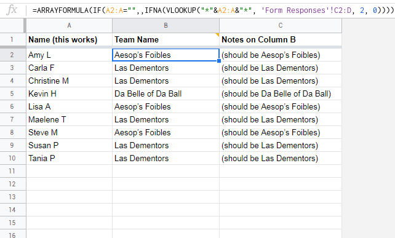Click 'Las Dementors' in Christine M's row

click(x=166, y=81)
